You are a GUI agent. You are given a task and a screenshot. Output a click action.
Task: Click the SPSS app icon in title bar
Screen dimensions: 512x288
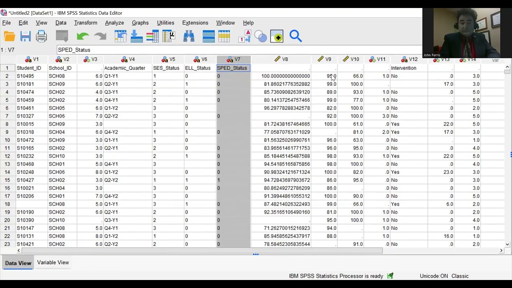[4, 13]
